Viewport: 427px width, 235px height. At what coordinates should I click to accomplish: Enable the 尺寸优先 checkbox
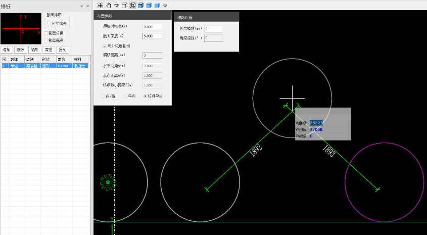pyautogui.click(x=49, y=23)
